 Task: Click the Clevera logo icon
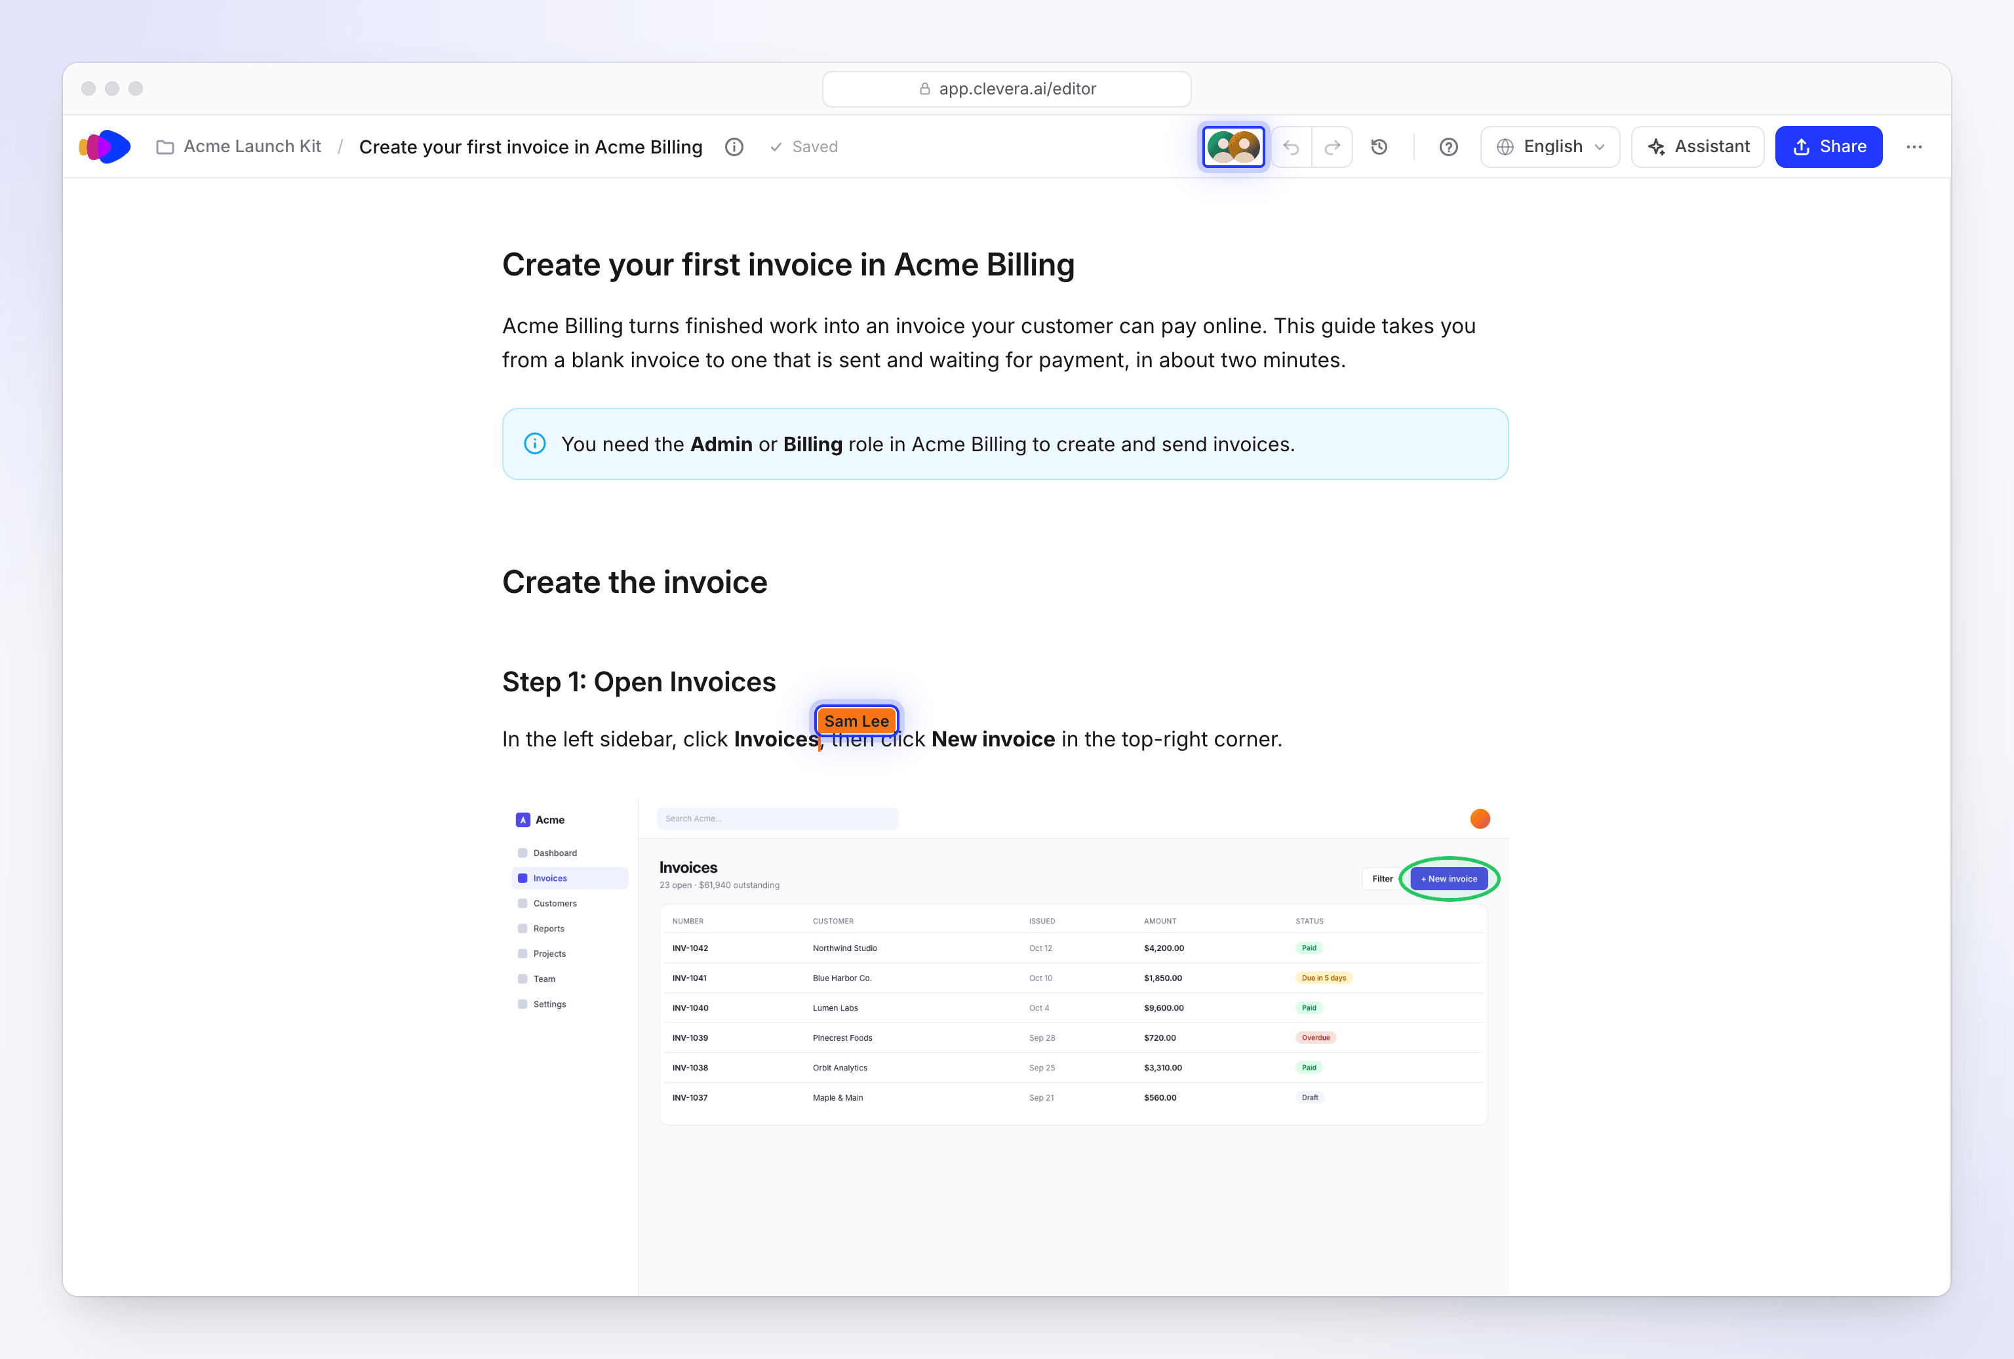[105, 146]
